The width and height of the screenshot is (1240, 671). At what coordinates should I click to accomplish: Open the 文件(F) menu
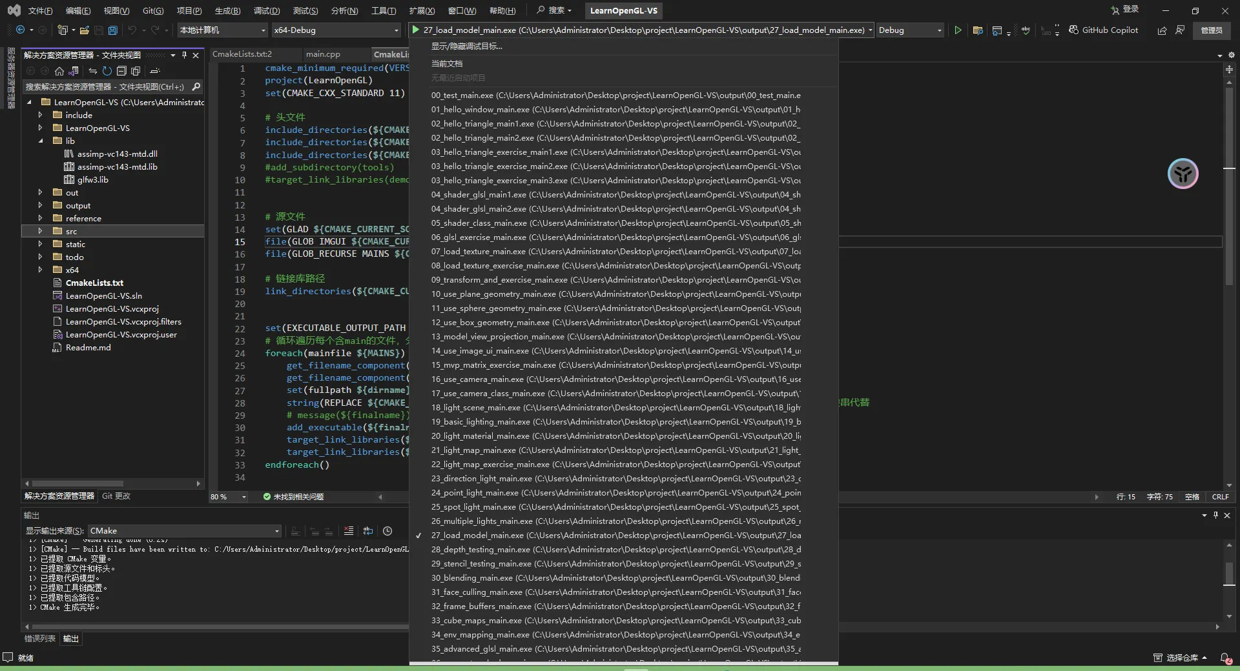coord(40,10)
